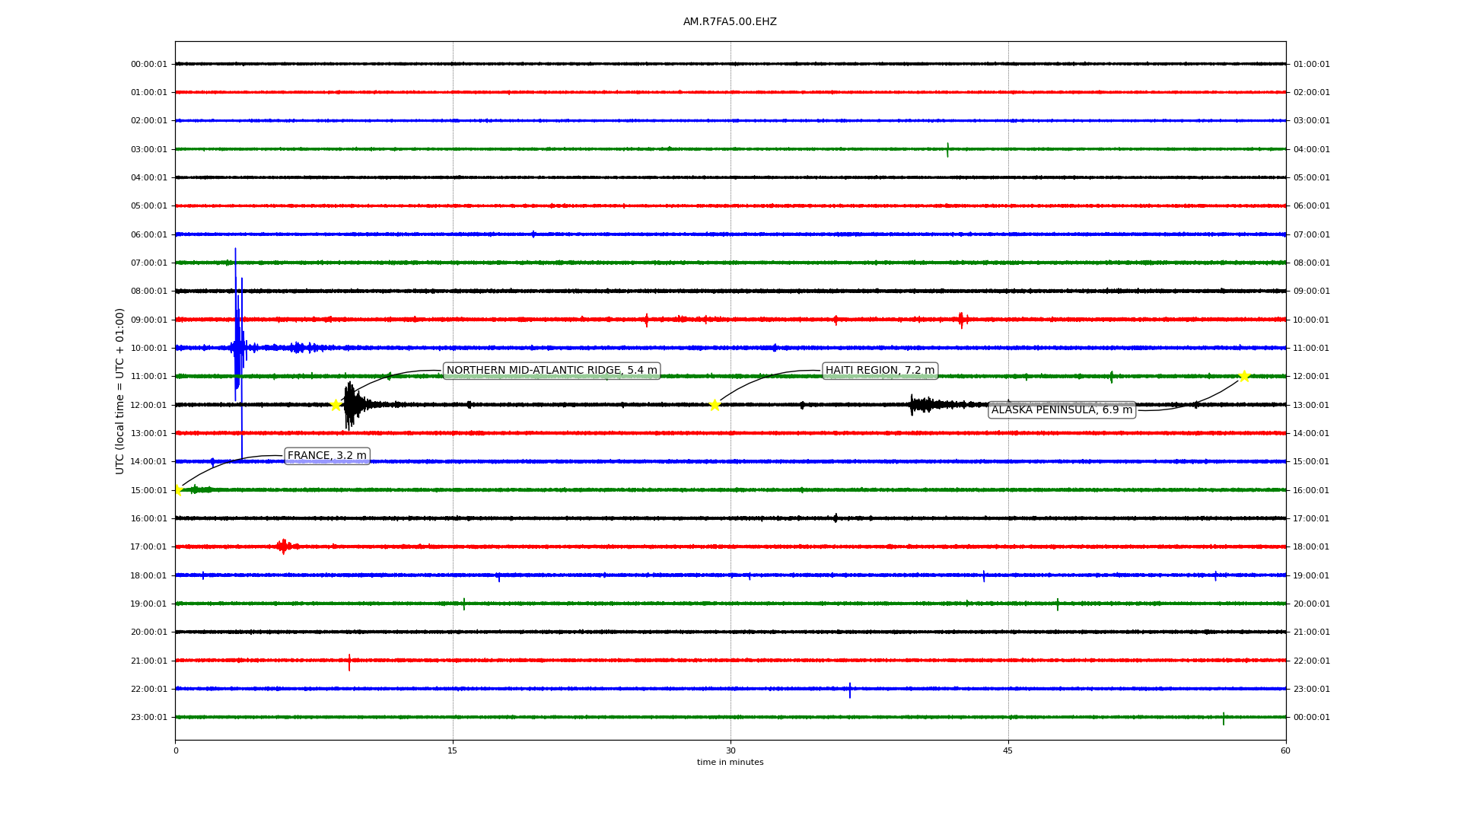Click x-axis tick label 60
The image size is (1461, 822).
1285,751
